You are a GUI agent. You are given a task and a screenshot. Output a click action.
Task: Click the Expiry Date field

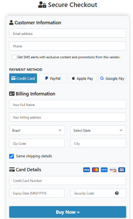coord(37,193)
